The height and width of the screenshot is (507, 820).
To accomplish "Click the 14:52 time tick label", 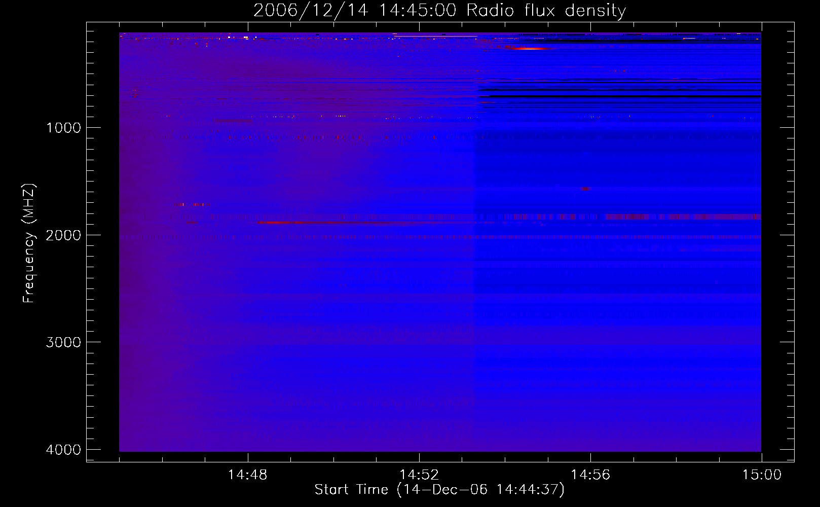I will [419, 475].
